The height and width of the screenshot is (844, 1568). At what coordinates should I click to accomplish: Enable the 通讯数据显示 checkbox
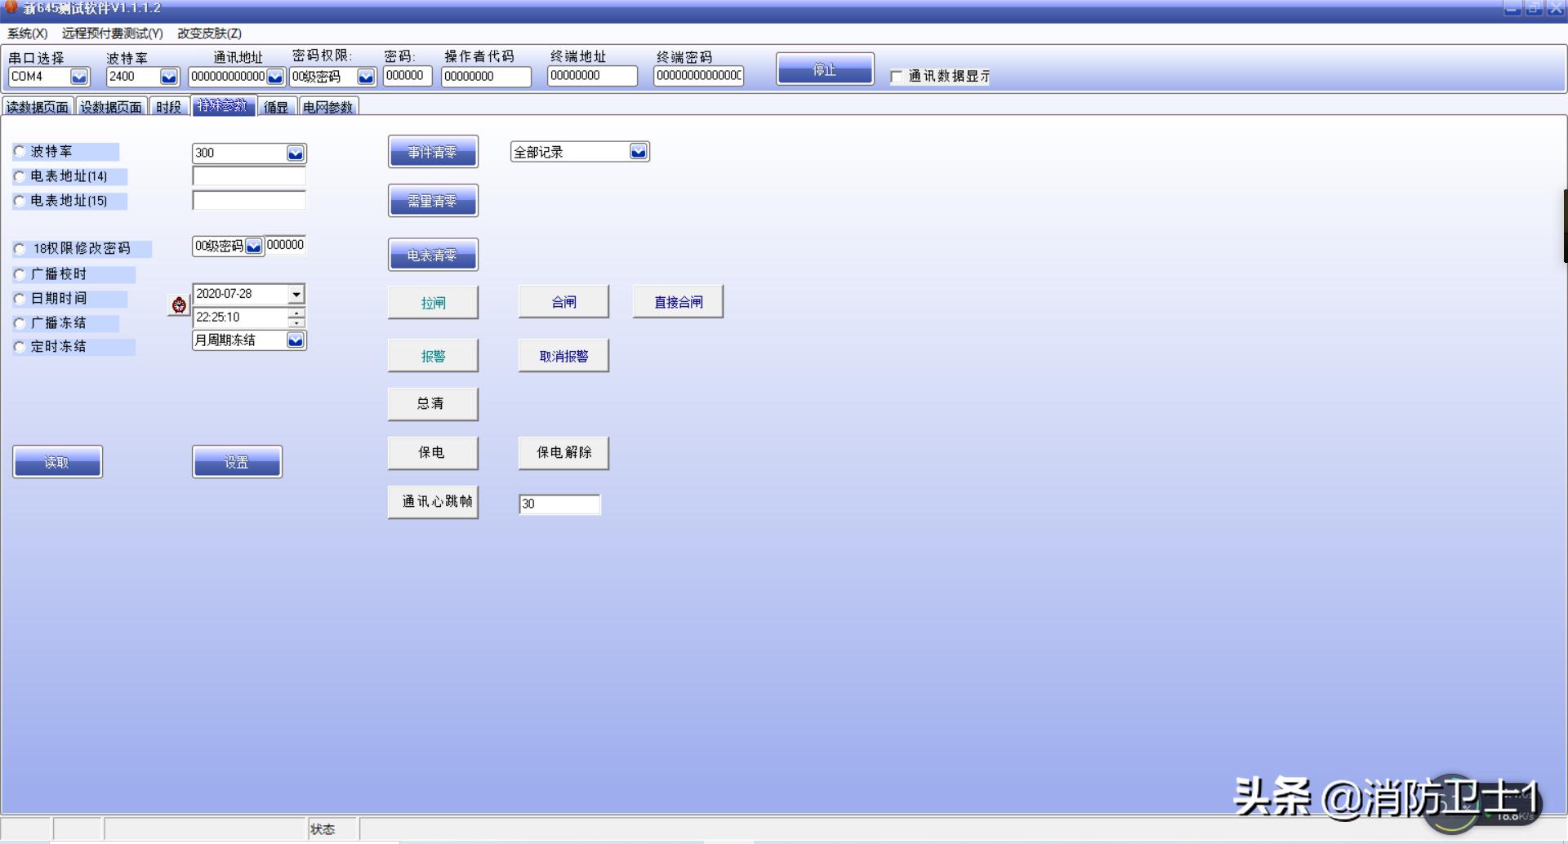coord(897,77)
